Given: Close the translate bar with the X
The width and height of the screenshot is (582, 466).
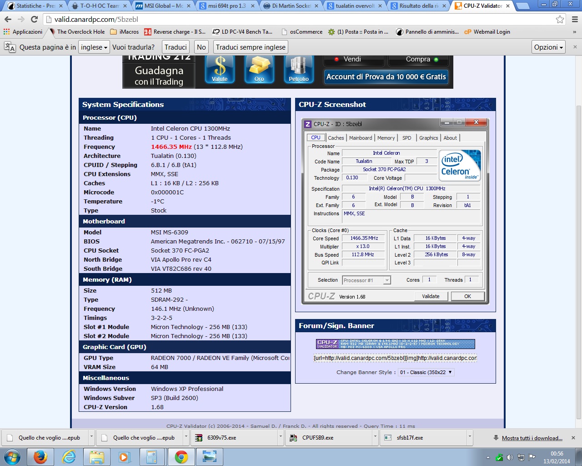Looking at the screenshot, I should click(x=575, y=47).
